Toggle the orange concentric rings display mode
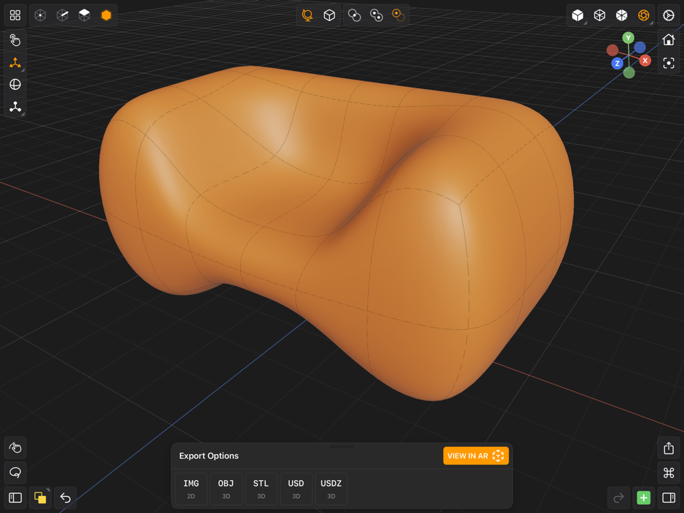 [x=644, y=15]
